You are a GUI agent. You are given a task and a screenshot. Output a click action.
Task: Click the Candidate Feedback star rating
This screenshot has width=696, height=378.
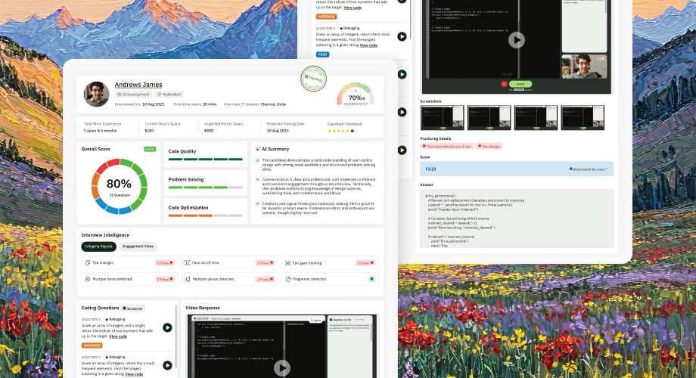tap(338, 131)
